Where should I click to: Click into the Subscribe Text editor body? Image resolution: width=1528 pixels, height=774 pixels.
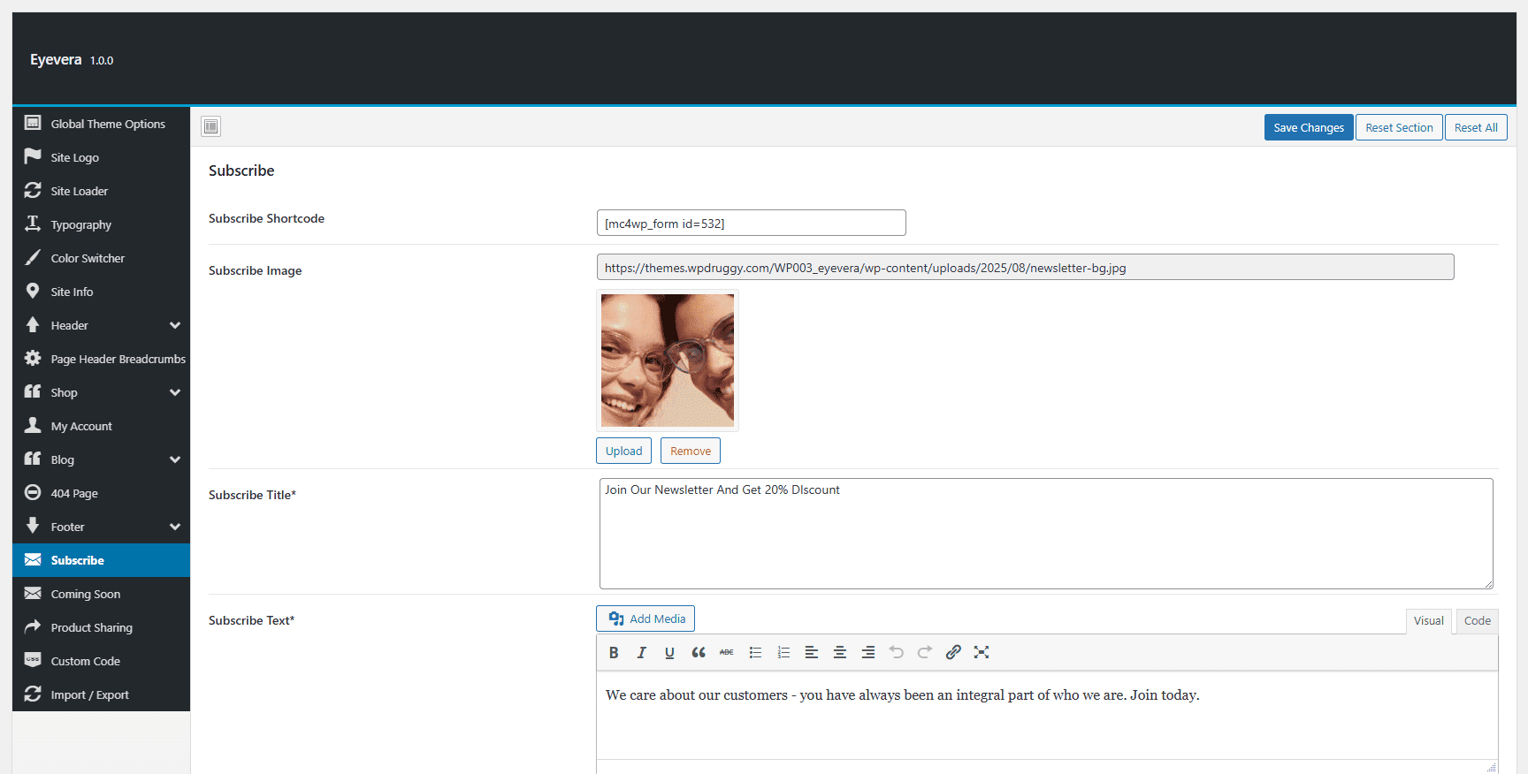click(x=1047, y=714)
